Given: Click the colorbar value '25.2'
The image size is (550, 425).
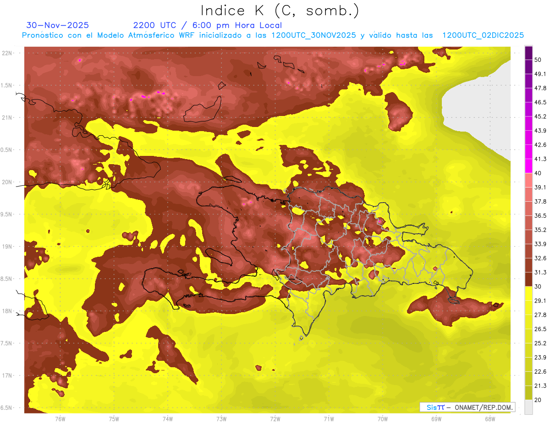Looking at the screenshot, I should point(540,343).
